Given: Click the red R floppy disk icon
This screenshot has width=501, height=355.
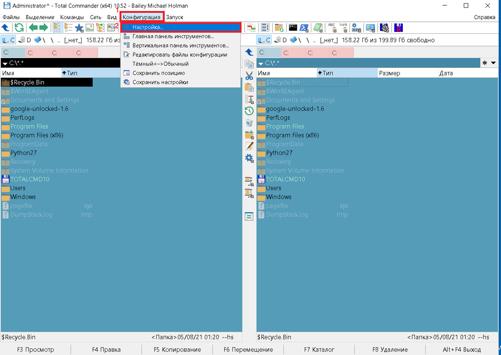Looking at the screenshot, I should tap(398, 28).
